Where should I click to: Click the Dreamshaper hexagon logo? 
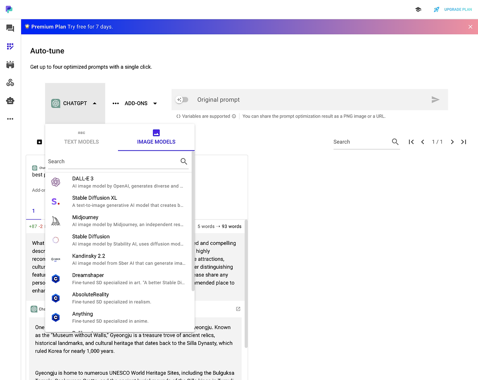coord(56,279)
